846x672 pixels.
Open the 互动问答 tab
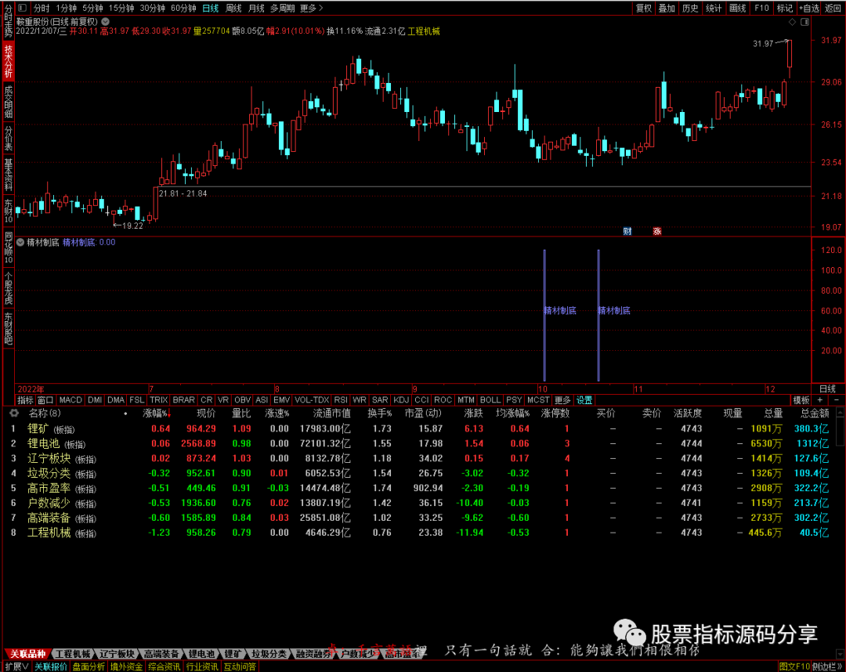[240, 667]
